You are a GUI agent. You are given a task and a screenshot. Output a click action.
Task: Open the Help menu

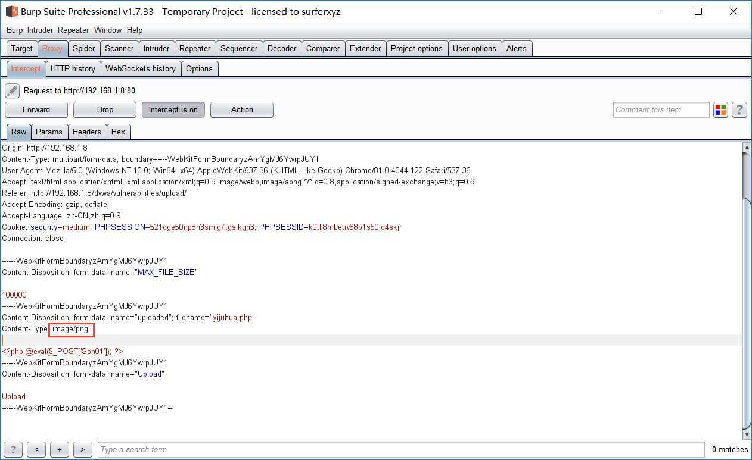point(135,30)
